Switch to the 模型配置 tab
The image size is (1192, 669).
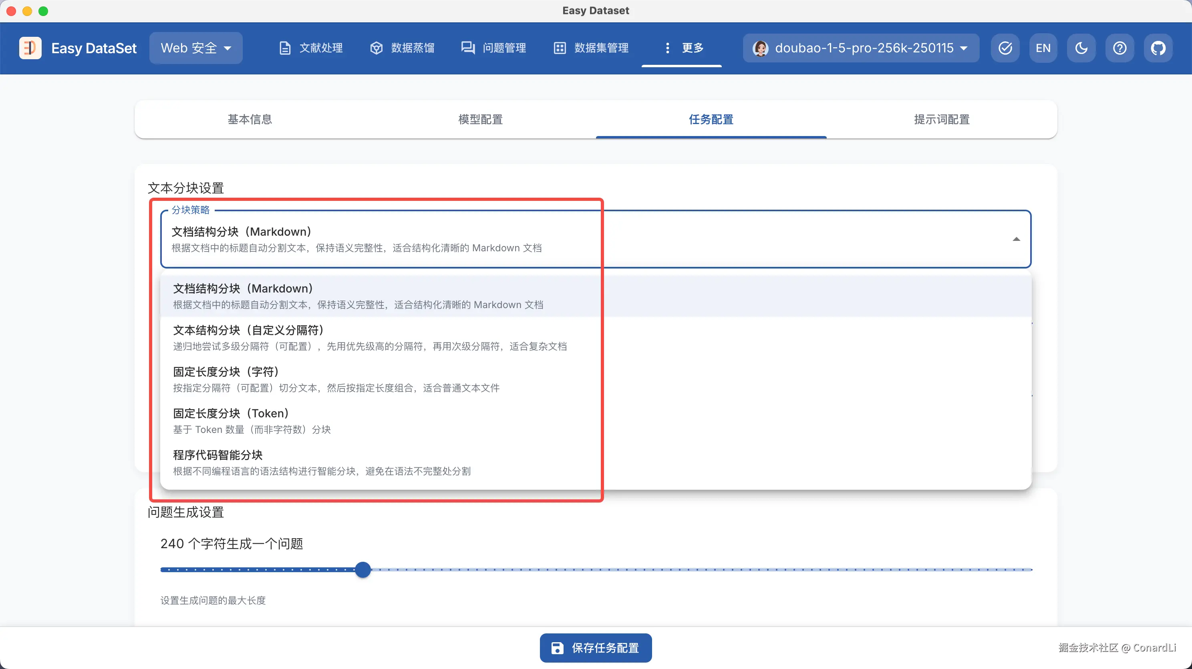(480, 119)
